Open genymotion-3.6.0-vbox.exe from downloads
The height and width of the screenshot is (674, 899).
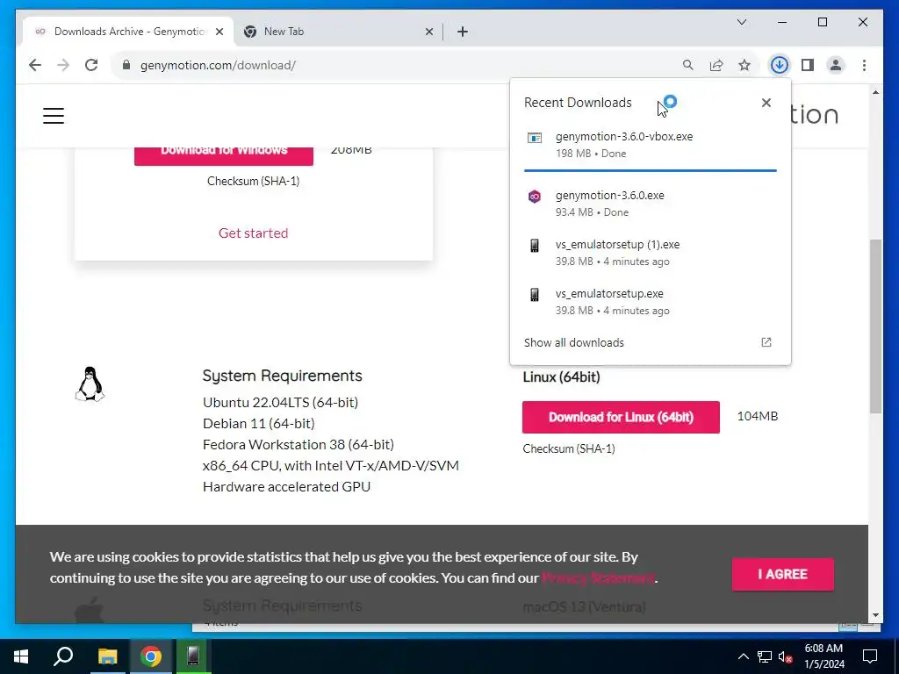651,145
